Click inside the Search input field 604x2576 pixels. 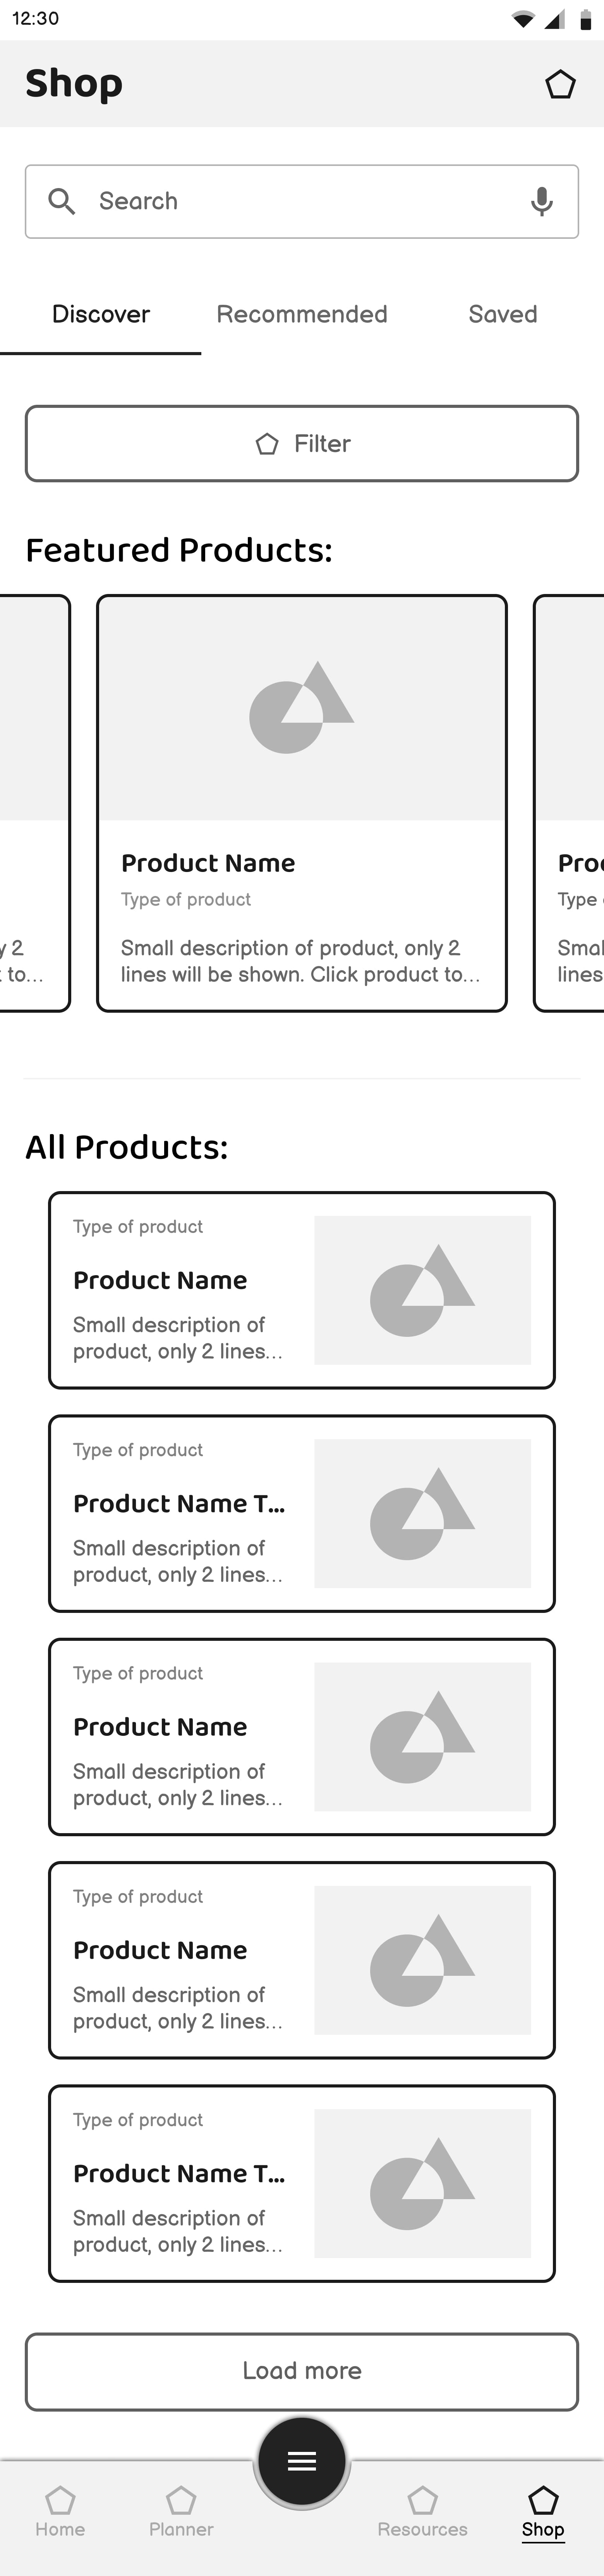250,201
